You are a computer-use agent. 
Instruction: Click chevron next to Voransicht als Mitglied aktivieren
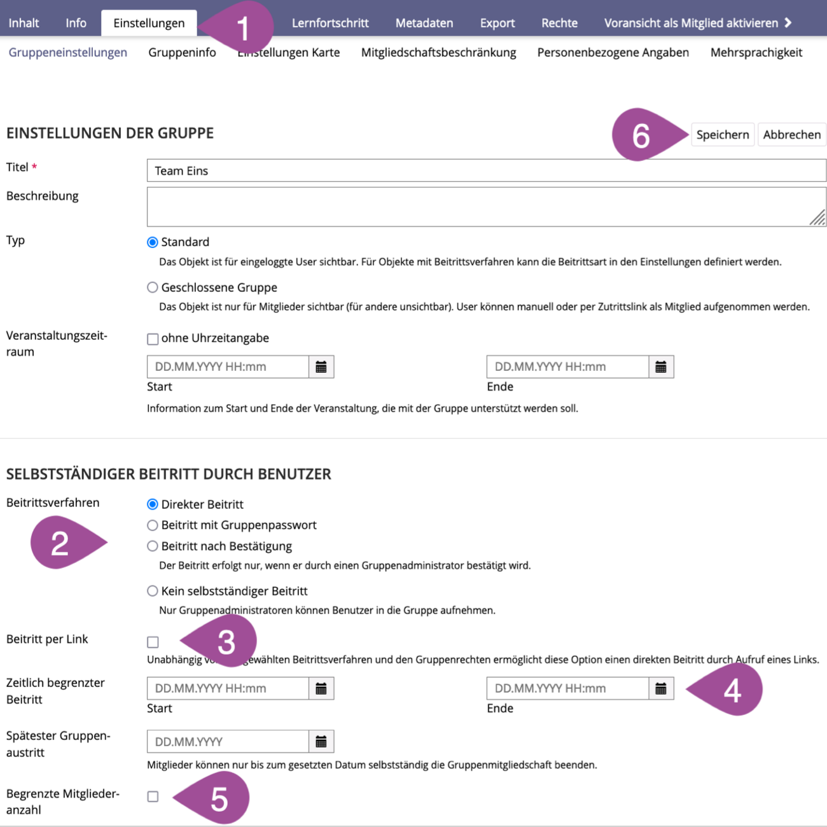coord(788,23)
